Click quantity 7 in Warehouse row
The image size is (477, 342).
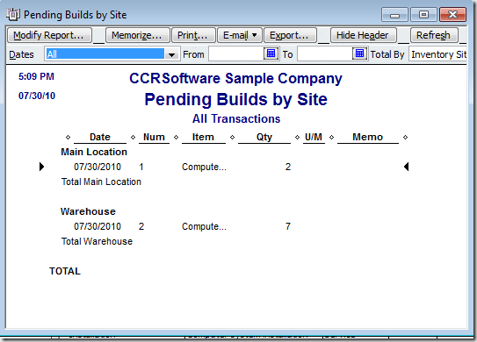(288, 226)
